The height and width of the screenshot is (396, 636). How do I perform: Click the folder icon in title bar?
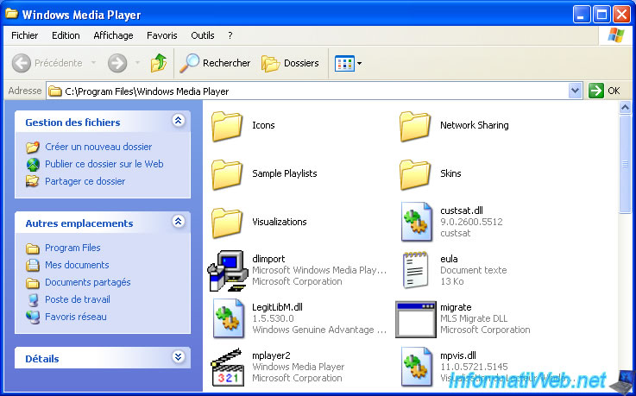pyautogui.click(x=12, y=14)
